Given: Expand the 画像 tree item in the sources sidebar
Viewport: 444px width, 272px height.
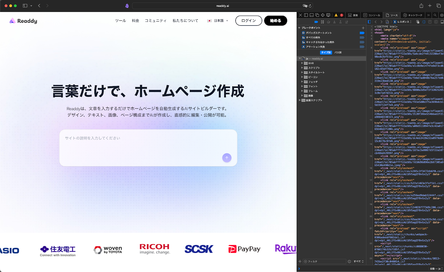Looking at the screenshot, I should [x=302, y=95].
